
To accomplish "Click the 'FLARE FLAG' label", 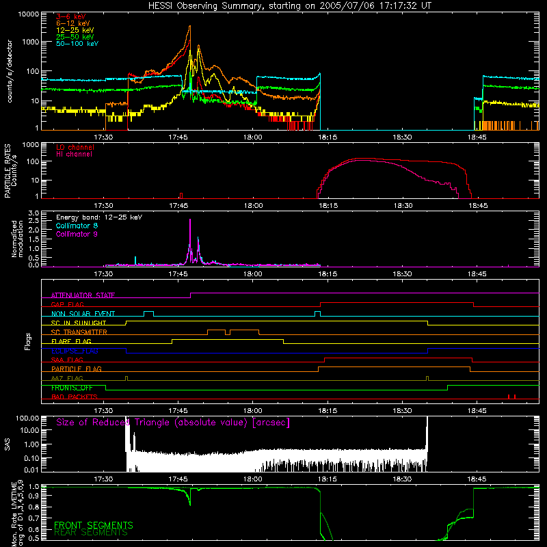I will pyautogui.click(x=71, y=341).
